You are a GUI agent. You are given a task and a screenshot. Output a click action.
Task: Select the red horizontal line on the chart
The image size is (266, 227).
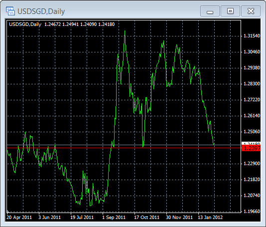pos(124,148)
